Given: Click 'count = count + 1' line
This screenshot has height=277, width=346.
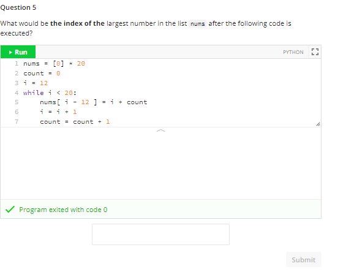Looking at the screenshot, I should point(75,122).
